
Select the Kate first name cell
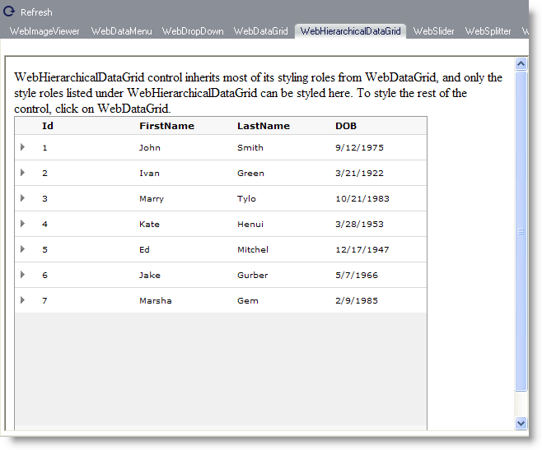click(149, 225)
